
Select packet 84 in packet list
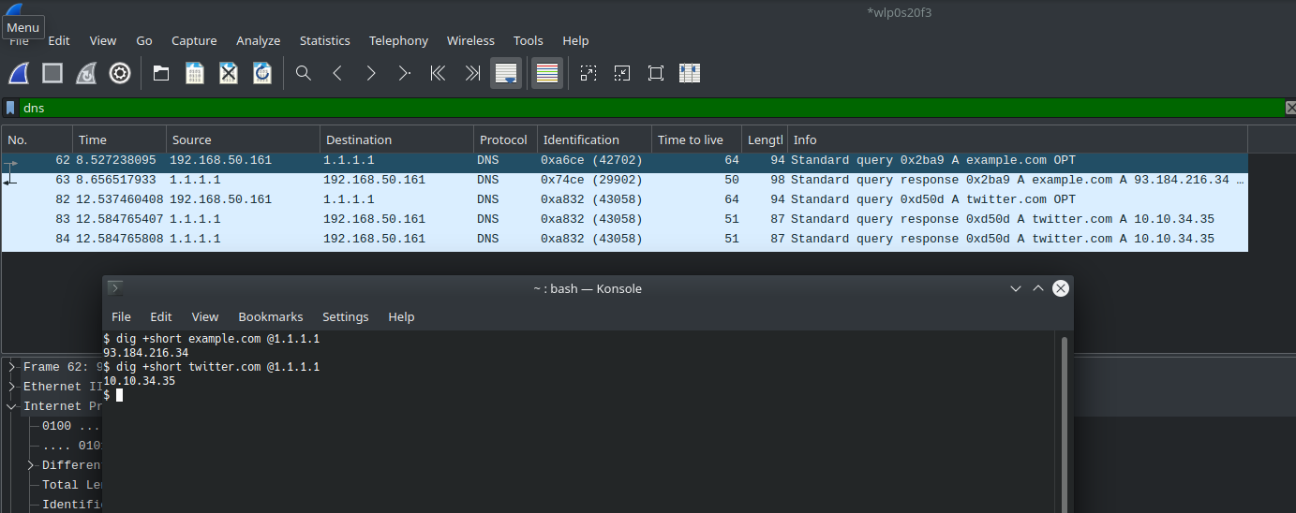(x=624, y=239)
